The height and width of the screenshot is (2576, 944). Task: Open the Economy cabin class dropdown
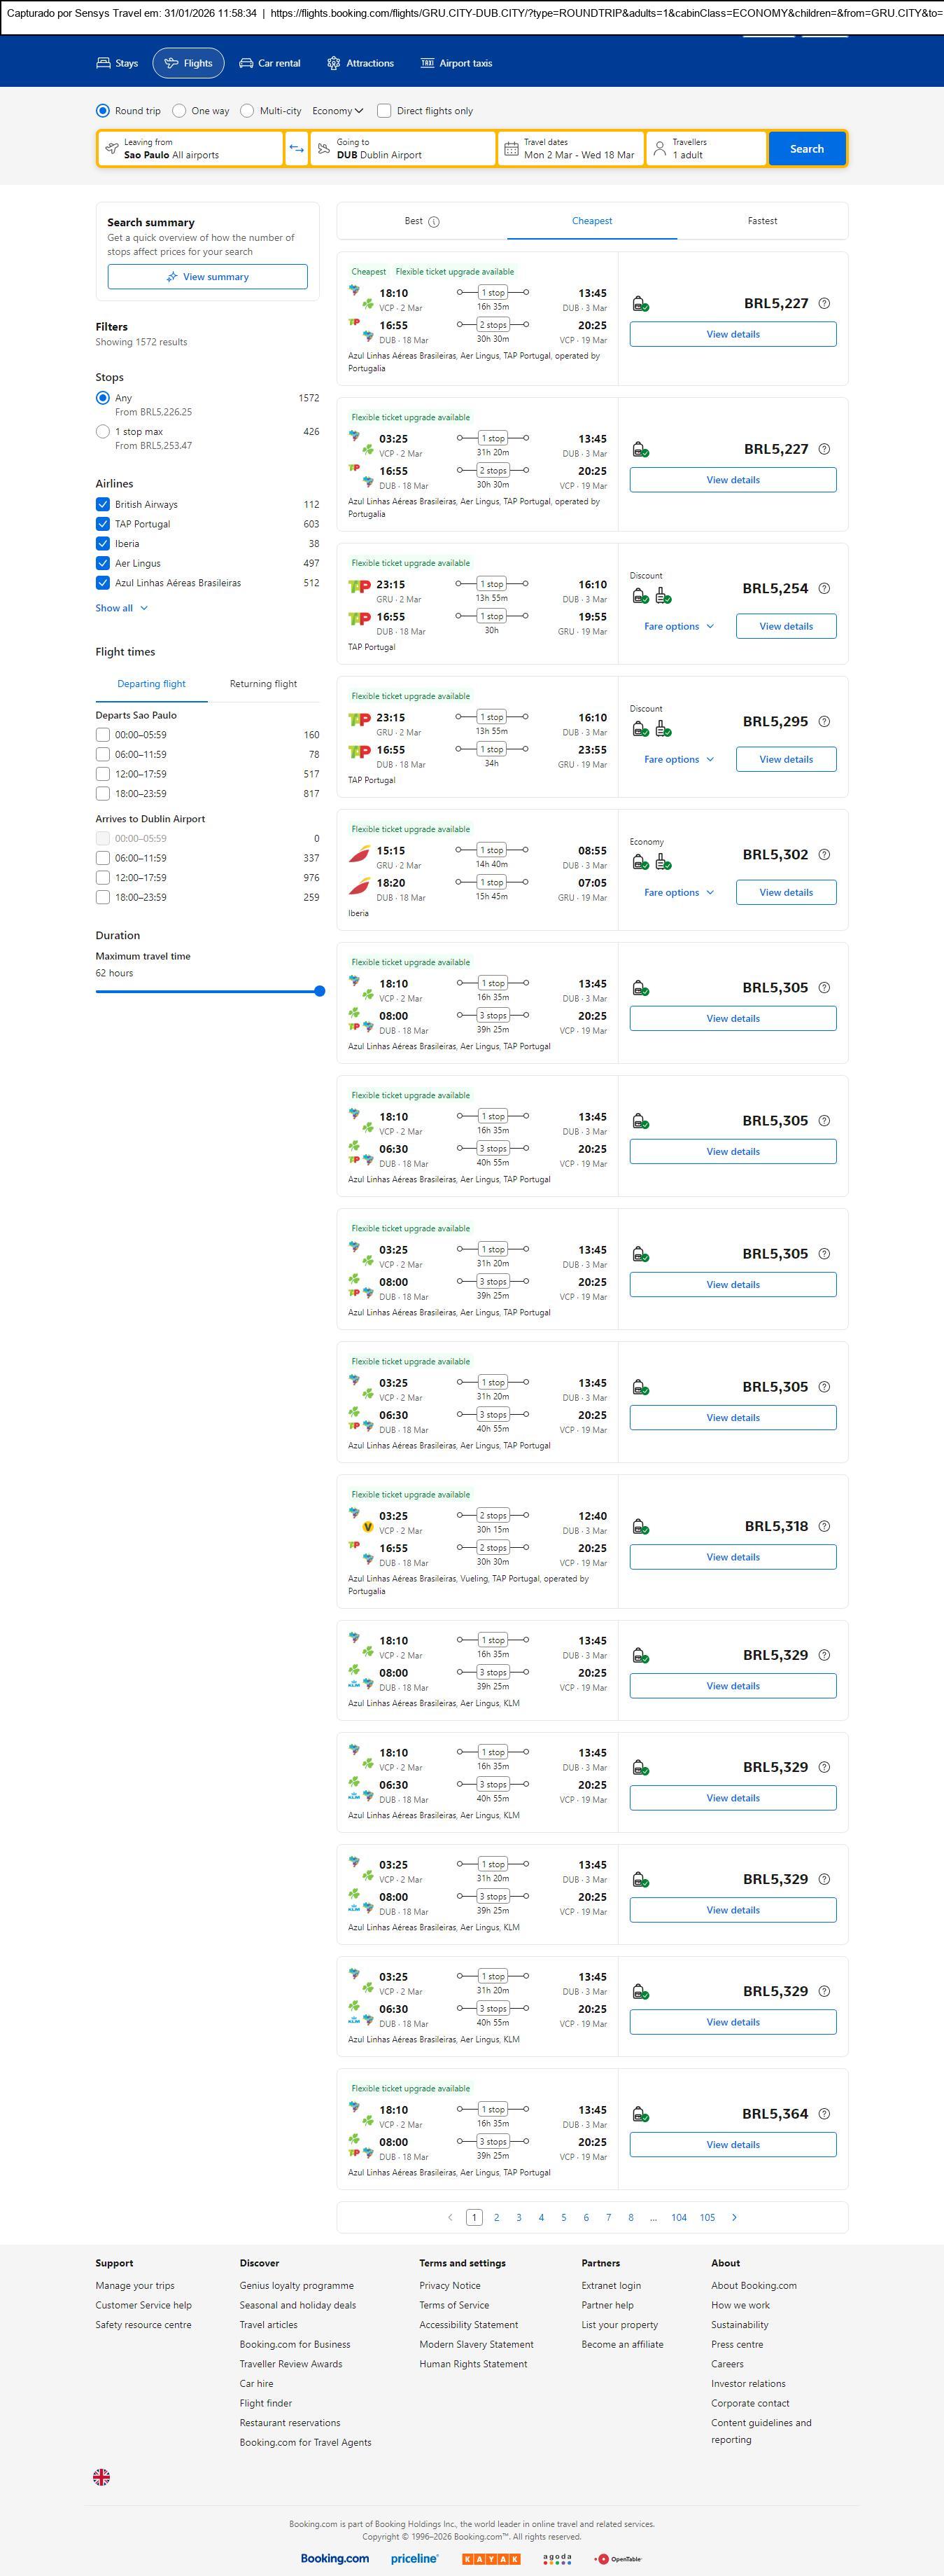click(x=337, y=111)
